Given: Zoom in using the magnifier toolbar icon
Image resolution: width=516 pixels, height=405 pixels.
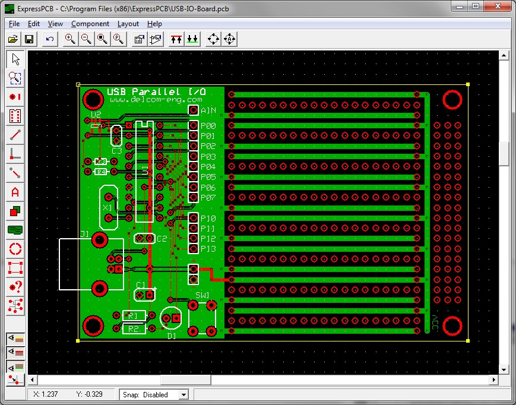Looking at the screenshot, I should coord(70,39).
